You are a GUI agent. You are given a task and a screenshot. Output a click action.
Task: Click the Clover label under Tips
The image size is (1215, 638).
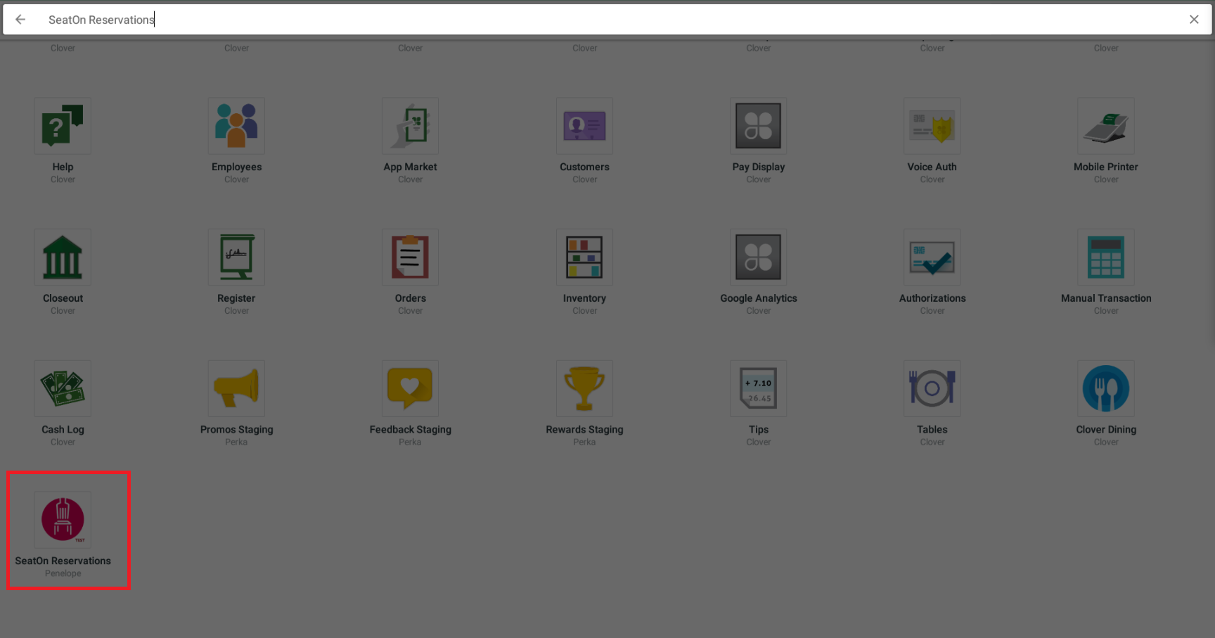point(758,442)
